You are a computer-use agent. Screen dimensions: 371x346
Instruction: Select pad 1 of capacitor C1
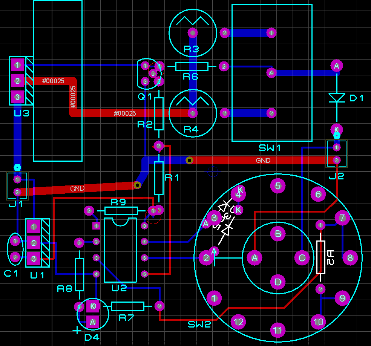point(15,240)
